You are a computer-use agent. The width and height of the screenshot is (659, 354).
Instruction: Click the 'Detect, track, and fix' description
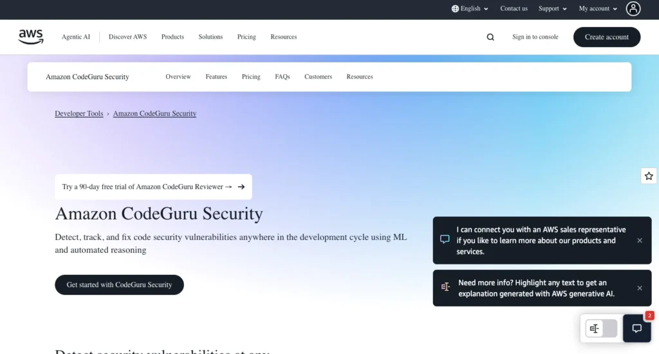pos(231,243)
